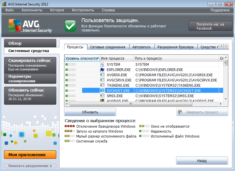The width and height of the screenshot is (235, 171).
Task: Switch to the Сетевые соединения tab
Action: [108, 47]
